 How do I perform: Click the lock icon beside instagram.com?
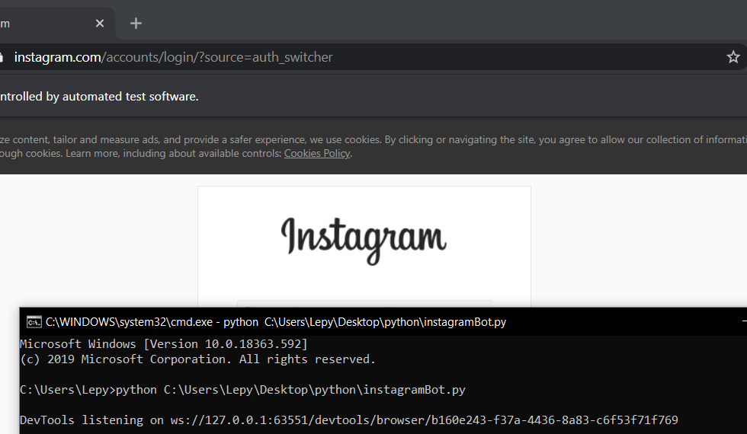pyautogui.click(x=1, y=57)
